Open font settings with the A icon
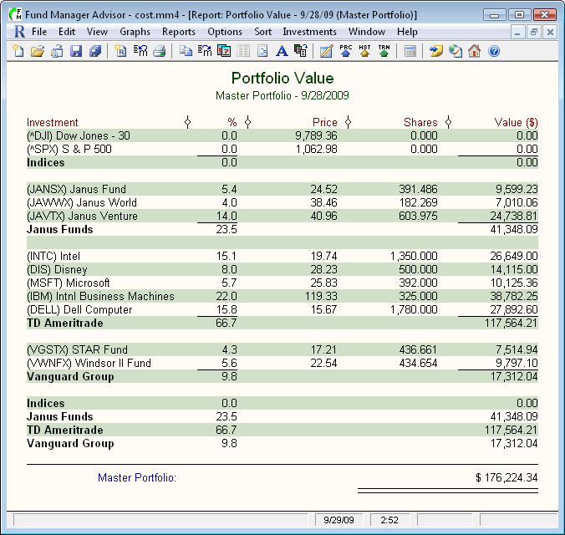Screen dimensions: 565x535 click(282, 51)
